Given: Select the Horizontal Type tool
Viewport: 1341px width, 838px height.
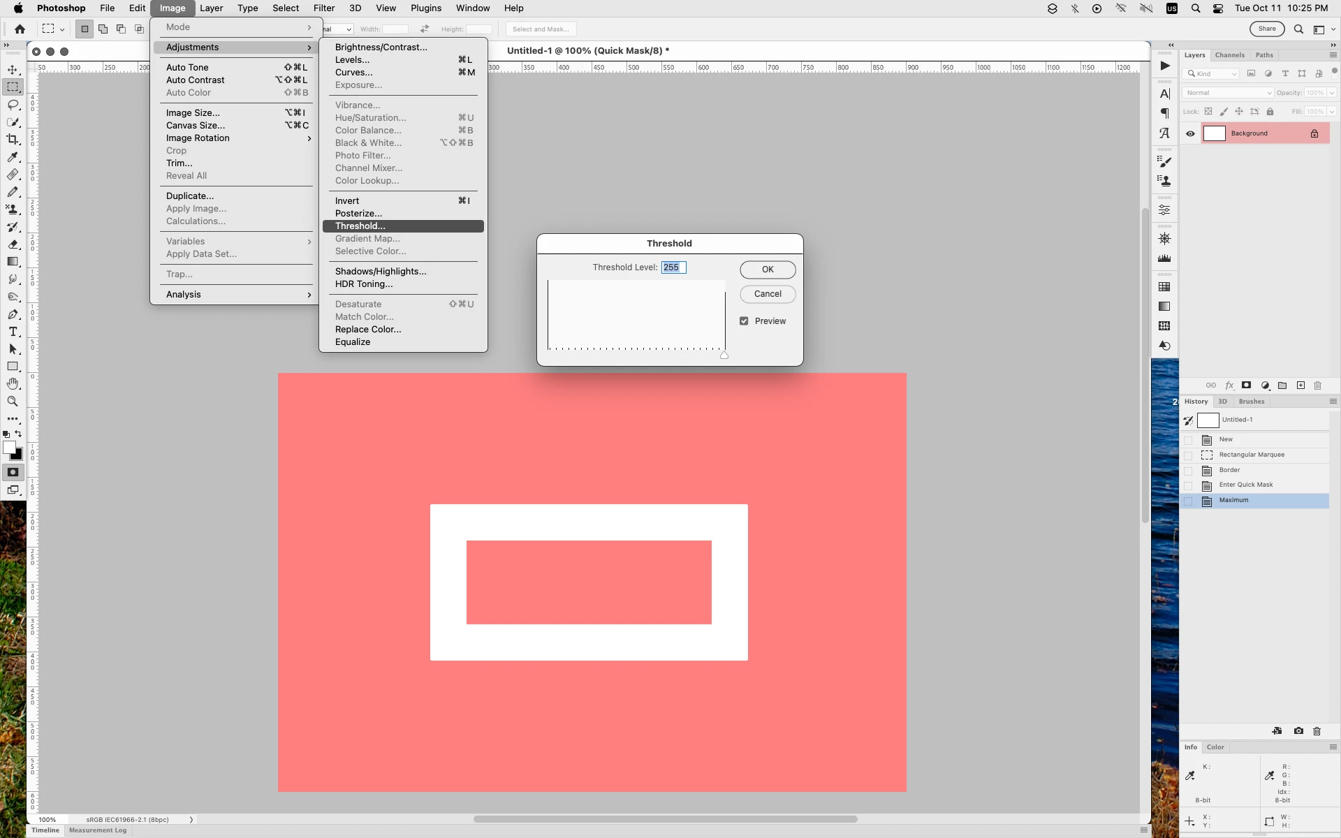Looking at the screenshot, I should coord(13,332).
